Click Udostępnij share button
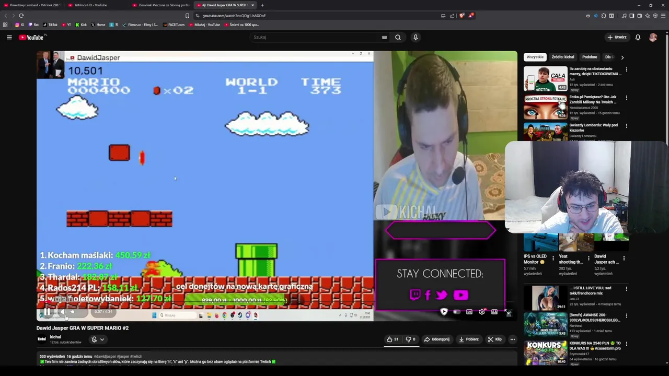 click(x=436, y=339)
